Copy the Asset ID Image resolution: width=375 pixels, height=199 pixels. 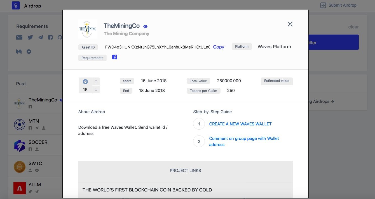pyautogui.click(x=219, y=47)
